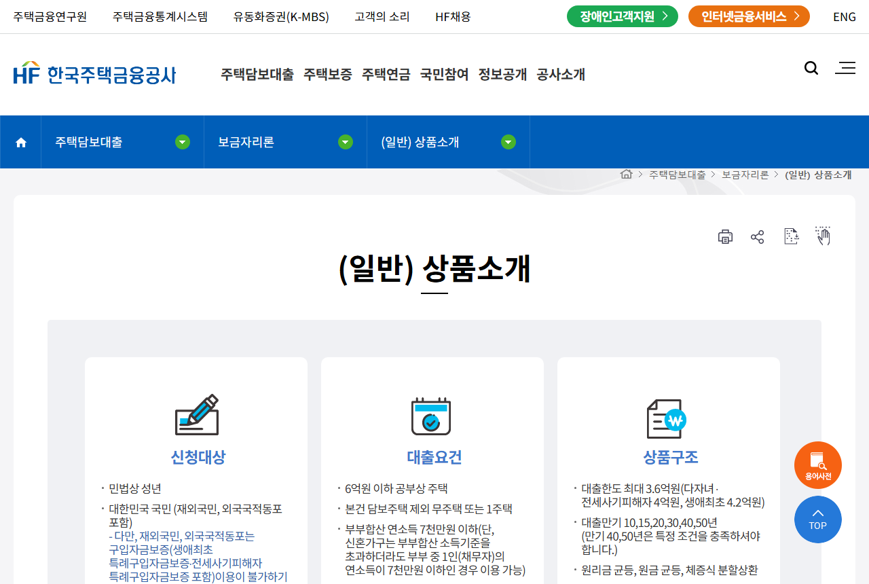Click the 신청대상 card heading
The width and height of the screenshot is (869, 584).
click(x=198, y=458)
